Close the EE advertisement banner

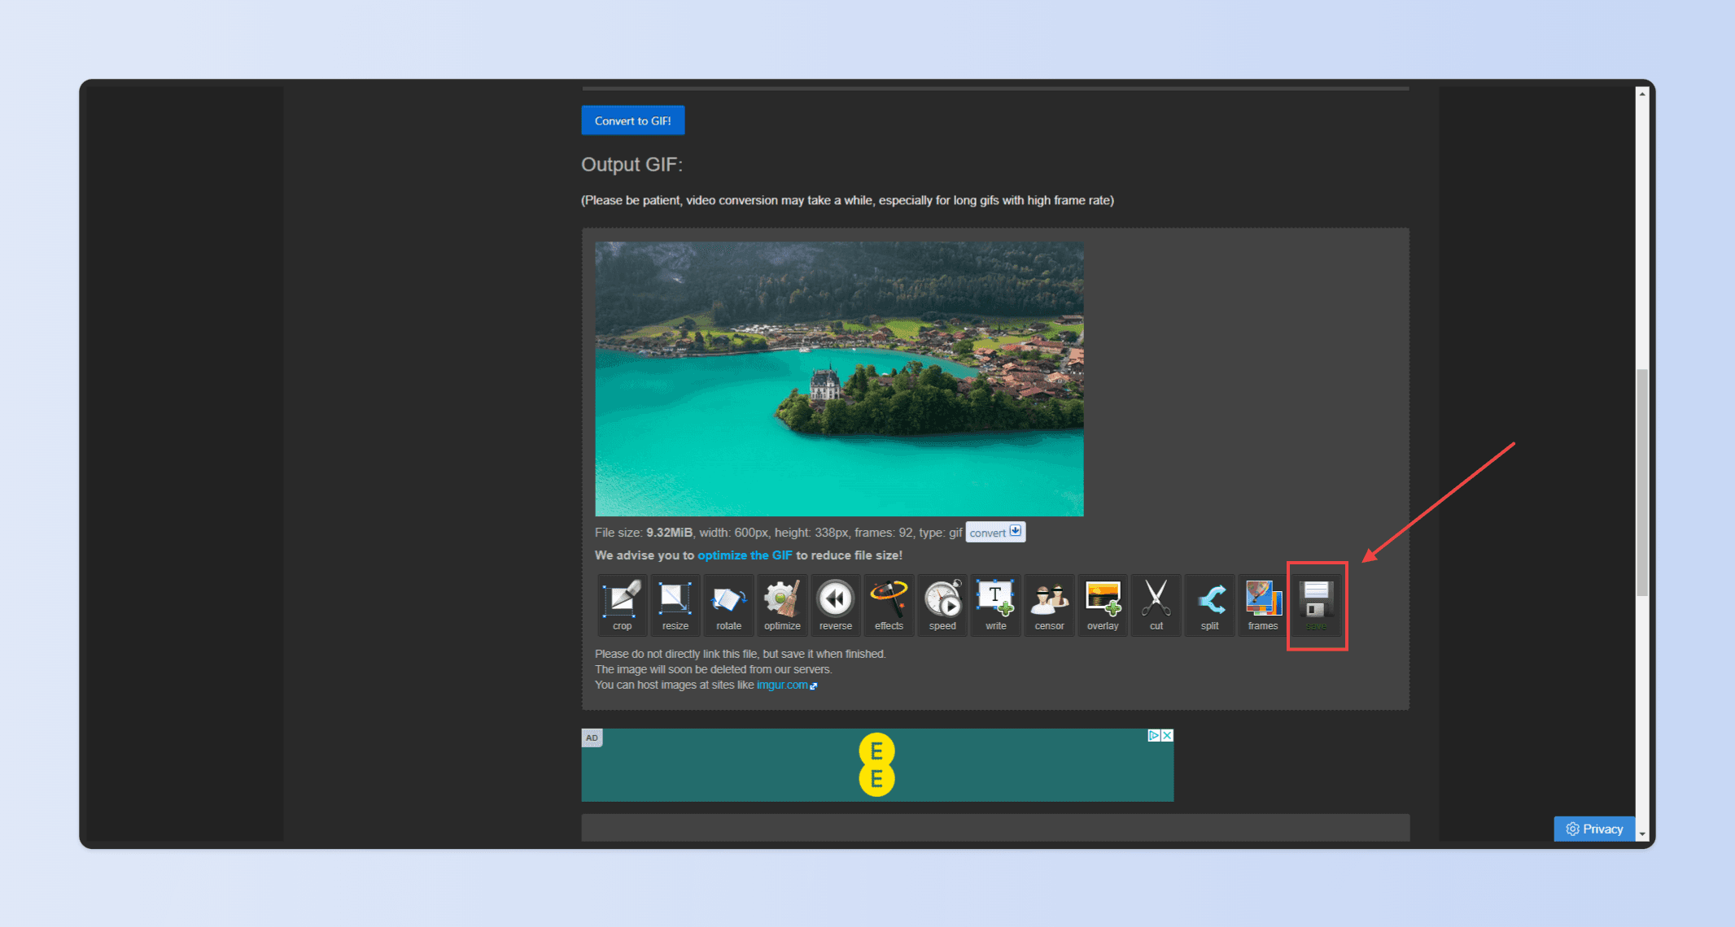coord(1167,735)
